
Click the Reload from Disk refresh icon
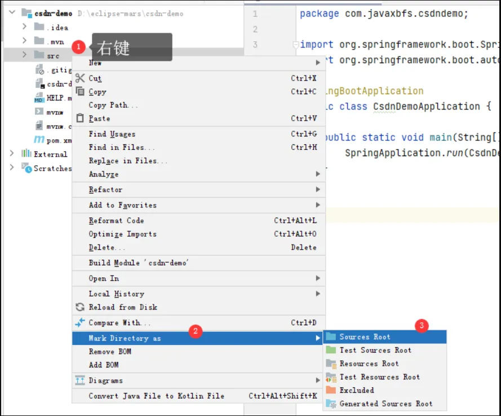point(80,307)
